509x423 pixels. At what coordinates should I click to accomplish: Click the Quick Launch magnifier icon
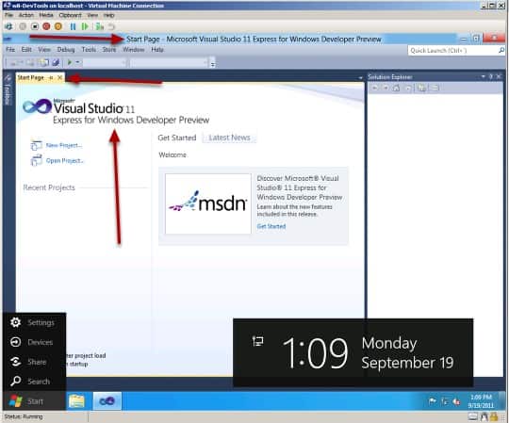tap(501, 50)
